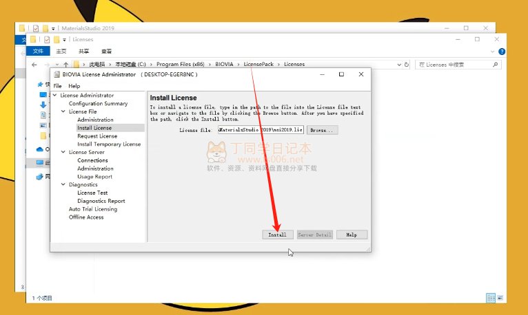Click LicensePack breadcrumb in address bar
The height and width of the screenshot is (315, 528).
pyautogui.click(x=258, y=64)
